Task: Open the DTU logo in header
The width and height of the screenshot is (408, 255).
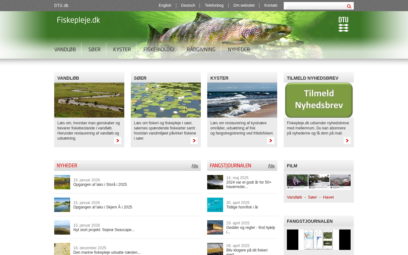Action: [x=343, y=24]
